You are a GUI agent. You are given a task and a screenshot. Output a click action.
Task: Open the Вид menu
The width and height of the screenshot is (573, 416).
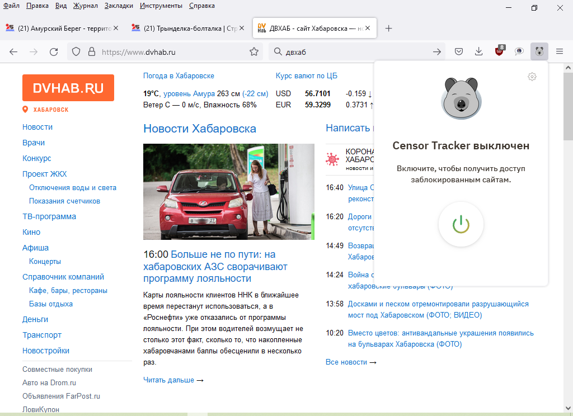(x=61, y=6)
